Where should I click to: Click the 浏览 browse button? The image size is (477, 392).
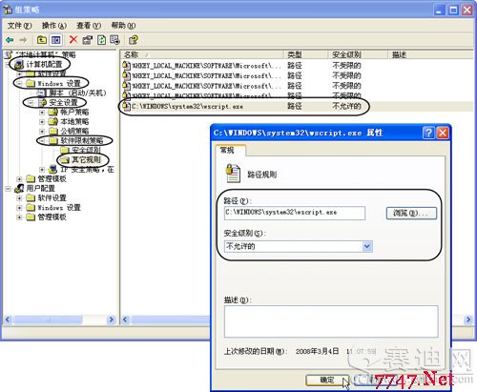click(x=411, y=213)
